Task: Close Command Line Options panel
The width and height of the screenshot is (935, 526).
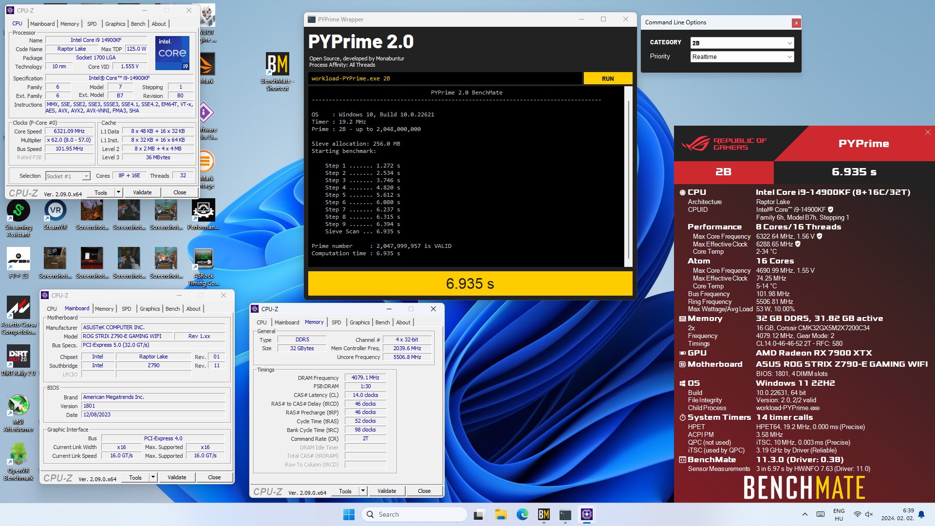Action: click(796, 23)
